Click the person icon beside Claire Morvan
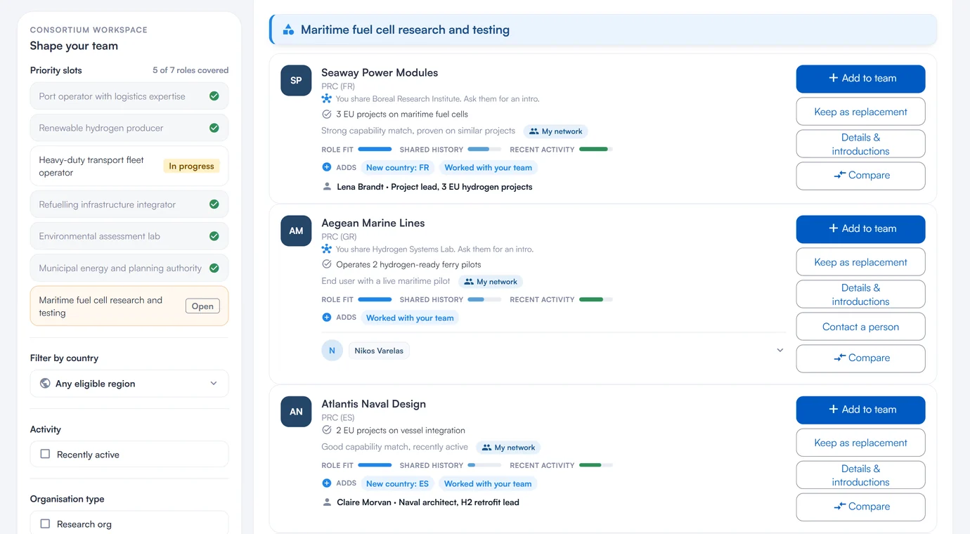 [x=327, y=502]
